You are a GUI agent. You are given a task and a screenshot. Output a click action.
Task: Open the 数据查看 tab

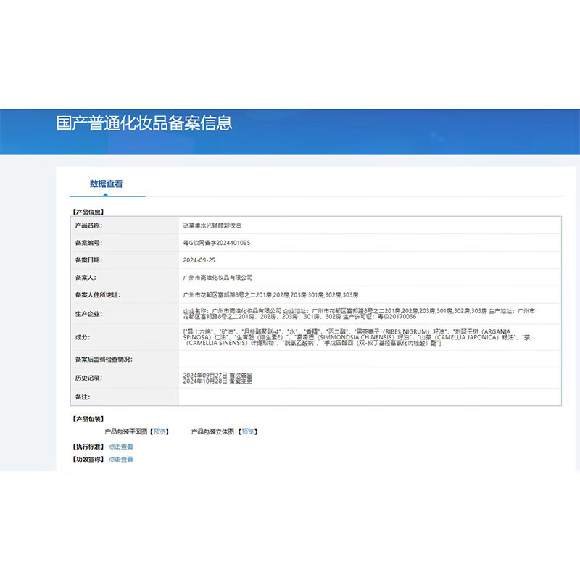(106, 184)
